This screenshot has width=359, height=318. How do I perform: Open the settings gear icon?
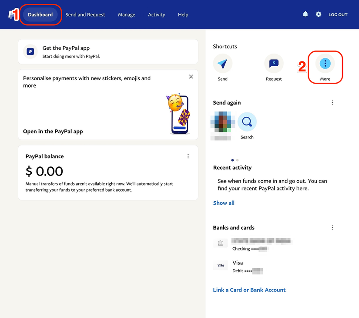(x=319, y=14)
